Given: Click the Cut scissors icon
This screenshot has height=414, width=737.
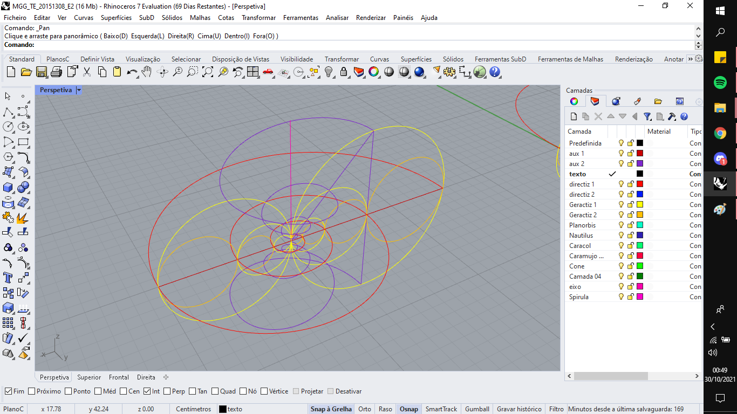Looking at the screenshot, I should point(87,72).
